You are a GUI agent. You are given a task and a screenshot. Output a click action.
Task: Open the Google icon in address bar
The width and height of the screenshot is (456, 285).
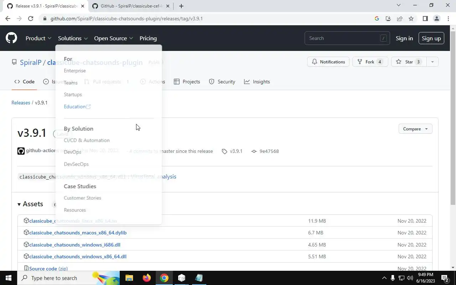point(377,19)
